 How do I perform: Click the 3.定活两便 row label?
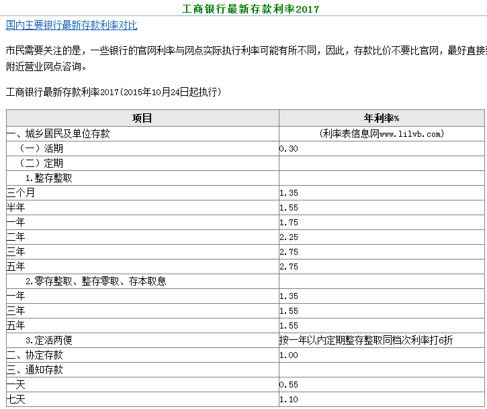(49, 340)
